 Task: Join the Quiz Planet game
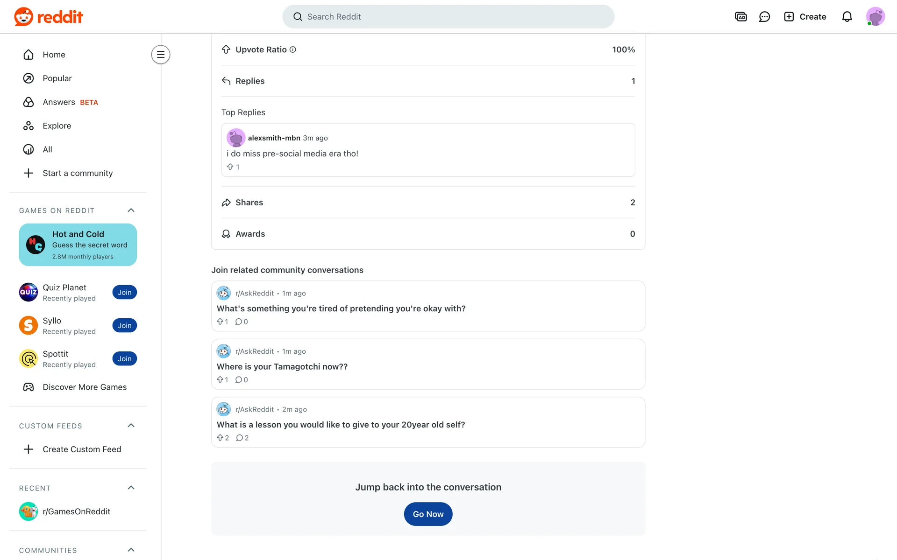coord(124,293)
